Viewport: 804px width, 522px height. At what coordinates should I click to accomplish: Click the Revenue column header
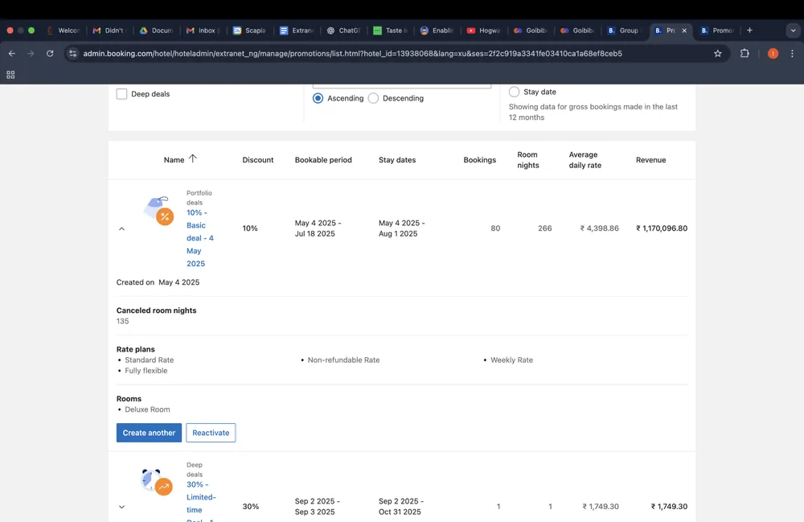650,160
